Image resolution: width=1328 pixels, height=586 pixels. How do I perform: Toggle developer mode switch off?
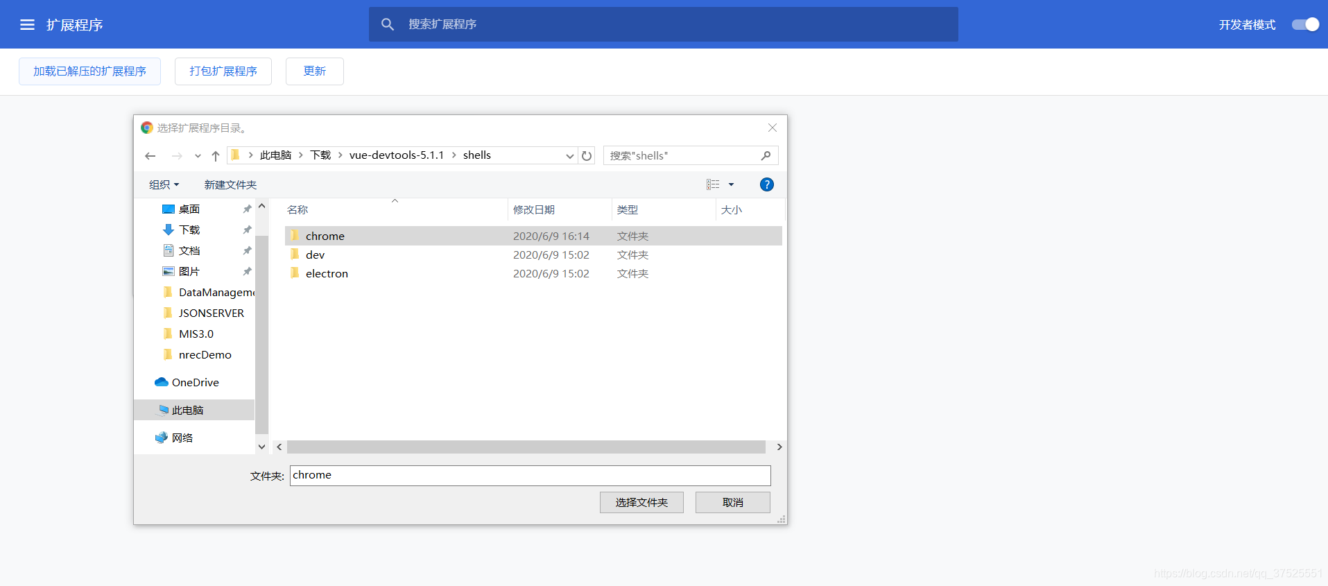pyautogui.click(x=1305, y=24)
